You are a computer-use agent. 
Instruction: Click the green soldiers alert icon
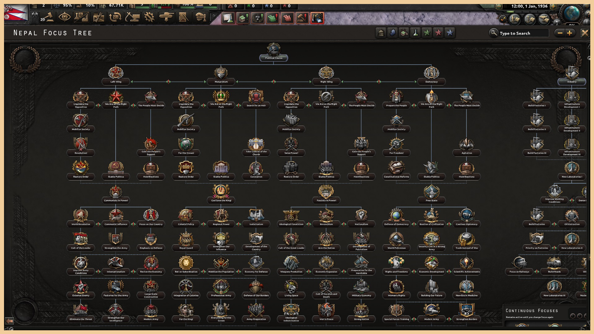(x=273, y=18)
